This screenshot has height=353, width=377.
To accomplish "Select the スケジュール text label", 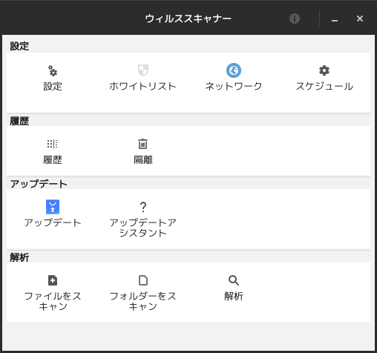I will pyautogui.click(x=324, y=86).
